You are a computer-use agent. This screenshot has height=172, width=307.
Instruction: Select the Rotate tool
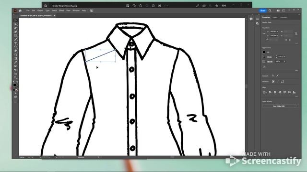coord(16,47)
